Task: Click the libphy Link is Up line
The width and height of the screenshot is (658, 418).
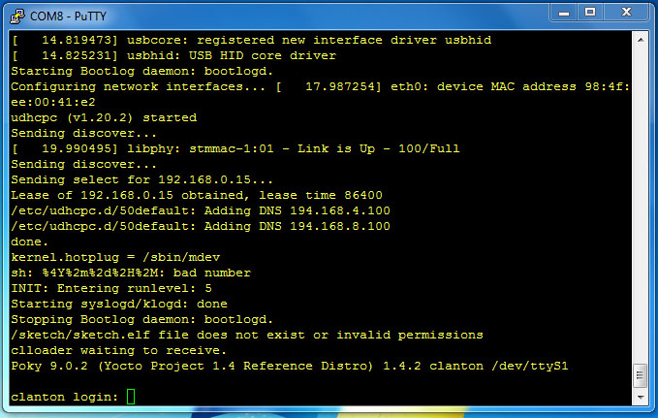Action: 235,148
